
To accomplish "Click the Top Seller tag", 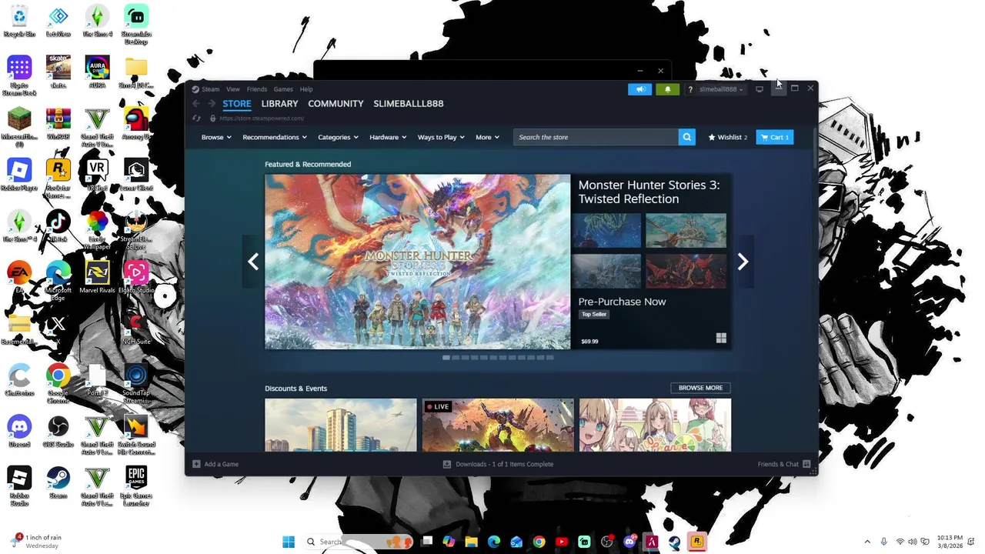I will coord(594,314).
